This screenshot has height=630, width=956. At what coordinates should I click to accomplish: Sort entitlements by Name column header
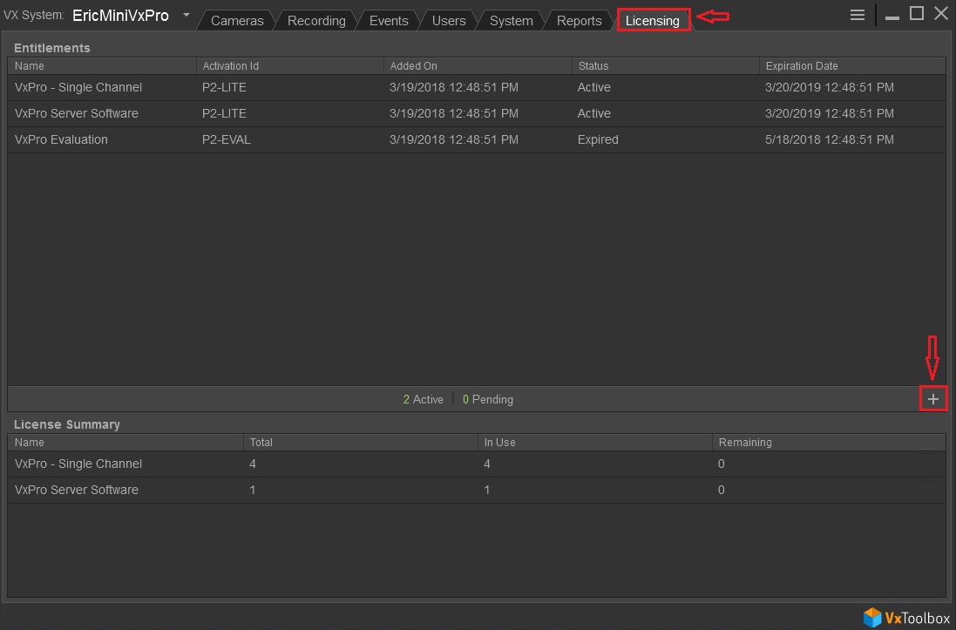102,66
